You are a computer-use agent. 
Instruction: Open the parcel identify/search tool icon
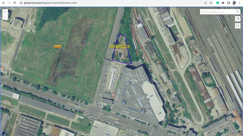point(238,19)
